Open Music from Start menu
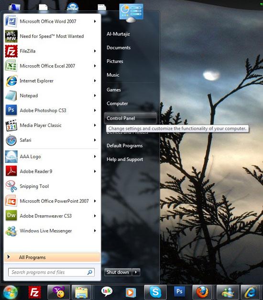The image size is (263, 300). click(x=113, y=75)
